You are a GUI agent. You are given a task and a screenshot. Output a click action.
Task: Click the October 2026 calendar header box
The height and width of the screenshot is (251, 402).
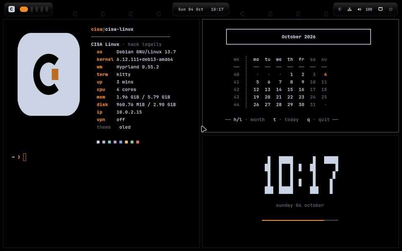coord(299,37)
